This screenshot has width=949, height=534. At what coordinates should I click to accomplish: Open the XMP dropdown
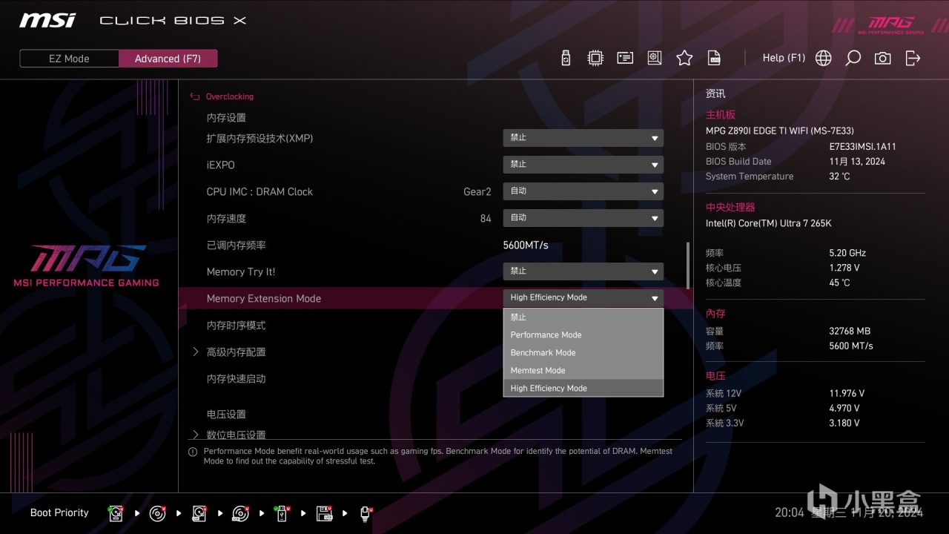coord(583,138)
